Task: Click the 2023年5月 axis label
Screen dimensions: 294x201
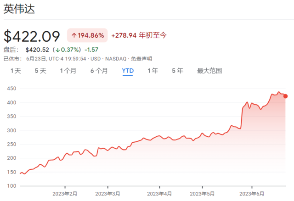Action: (x=202, y=194)
